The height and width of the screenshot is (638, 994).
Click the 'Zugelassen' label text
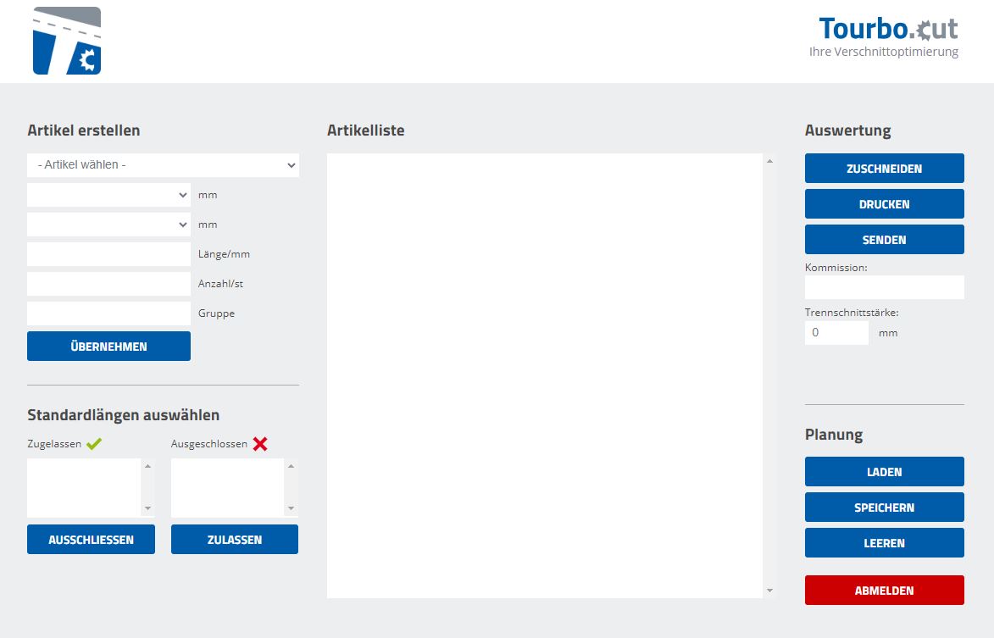(x=54, y=443)
